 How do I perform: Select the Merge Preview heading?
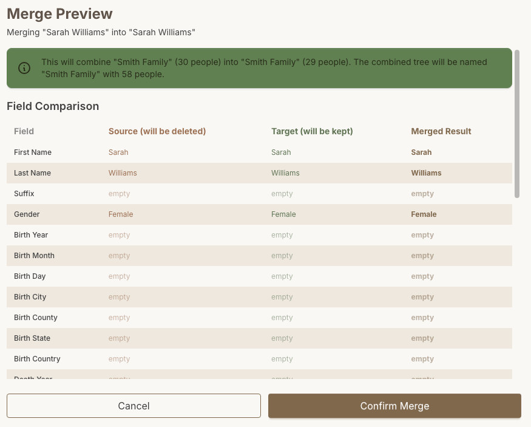pyautogui.click(x=59, y=14)
